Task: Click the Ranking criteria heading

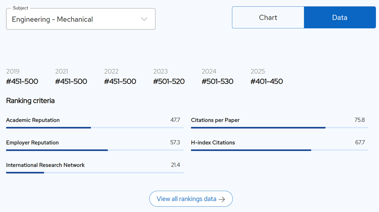Action: [30, 101]
